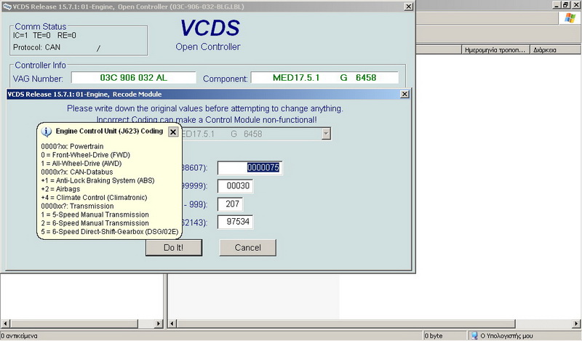Click the '0 = Front-Wheel-Drive (FWD)' line
Image resolution: width=582 pixels, height=341 pixels.
pos(85,155)
